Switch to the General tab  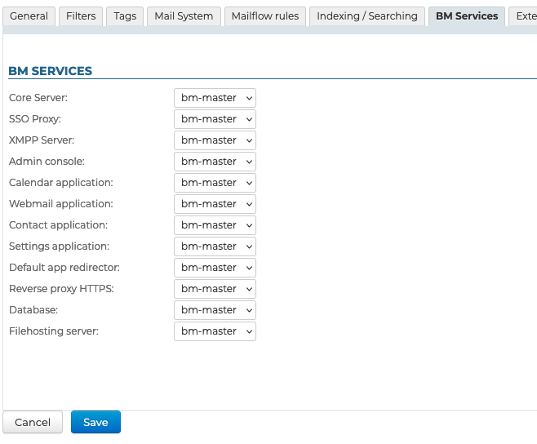29,16
